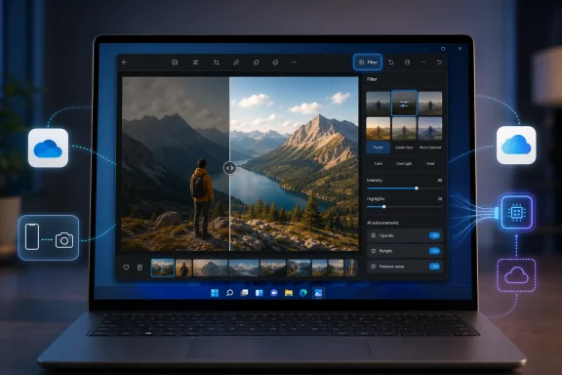Image resolution: width=562 pixels, height=375 pixels.
Task: Open the Widgets taskbar icon
Action: pos(260,293)
